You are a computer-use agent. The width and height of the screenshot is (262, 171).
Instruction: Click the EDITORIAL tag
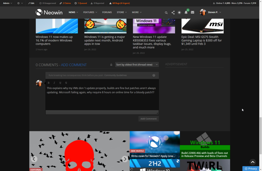36,169
